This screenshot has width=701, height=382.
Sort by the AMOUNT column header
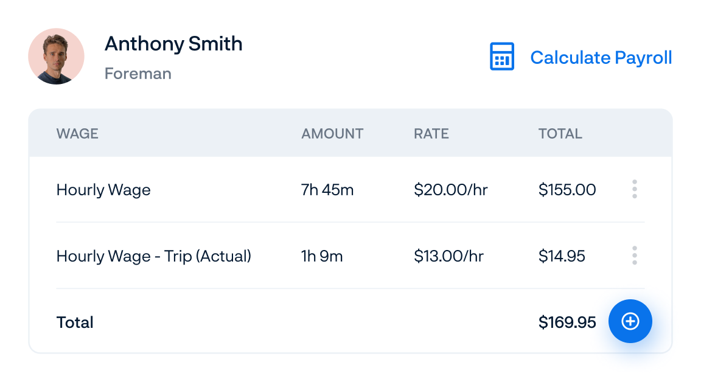332,133
